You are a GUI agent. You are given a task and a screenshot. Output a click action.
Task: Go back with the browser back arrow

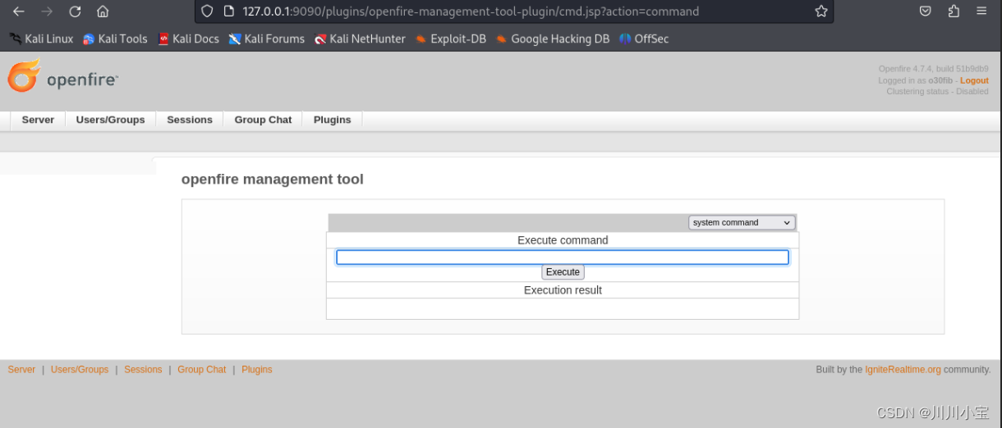(x=18, y=11)
